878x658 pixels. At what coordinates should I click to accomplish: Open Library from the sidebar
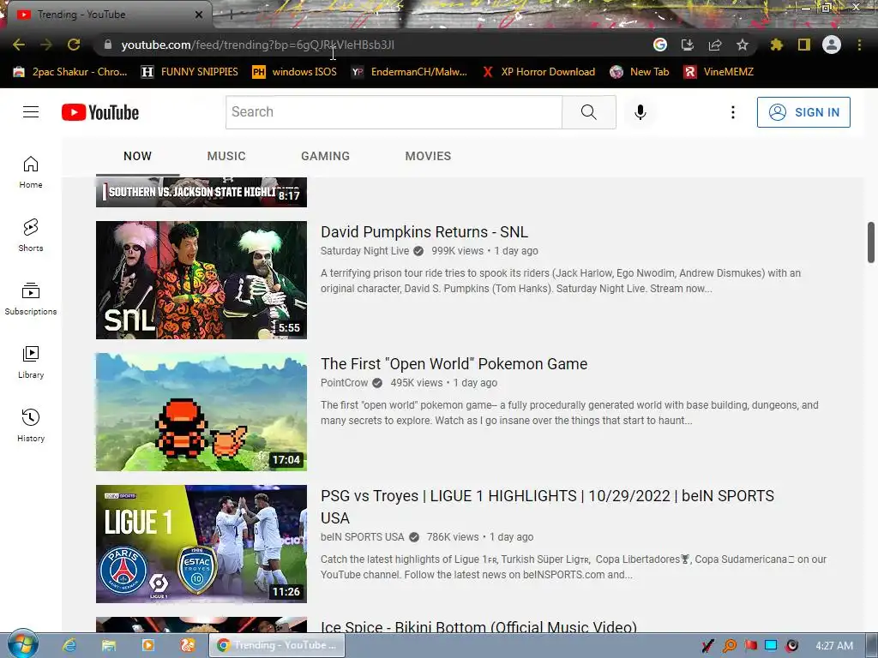coord(31,362)
